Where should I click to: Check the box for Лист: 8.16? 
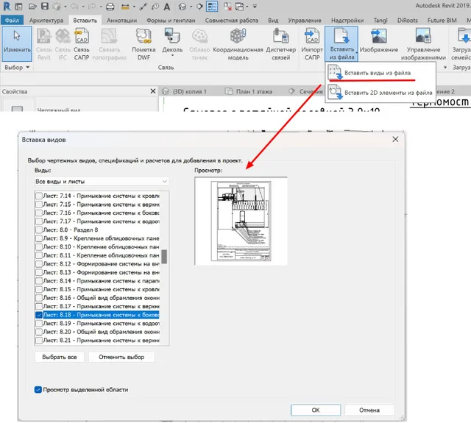(x=39, y=298)
